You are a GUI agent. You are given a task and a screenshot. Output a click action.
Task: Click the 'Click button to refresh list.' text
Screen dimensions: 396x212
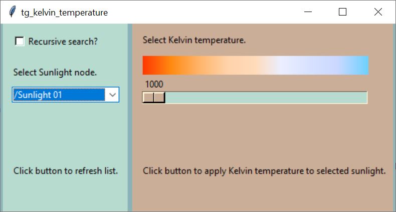coord(66,171)
